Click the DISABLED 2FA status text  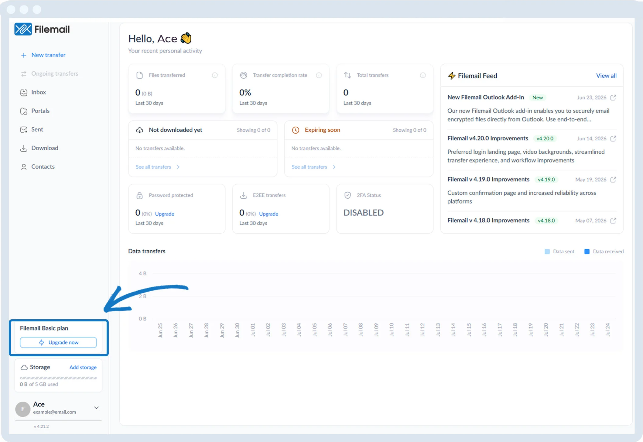pos(364,213)
